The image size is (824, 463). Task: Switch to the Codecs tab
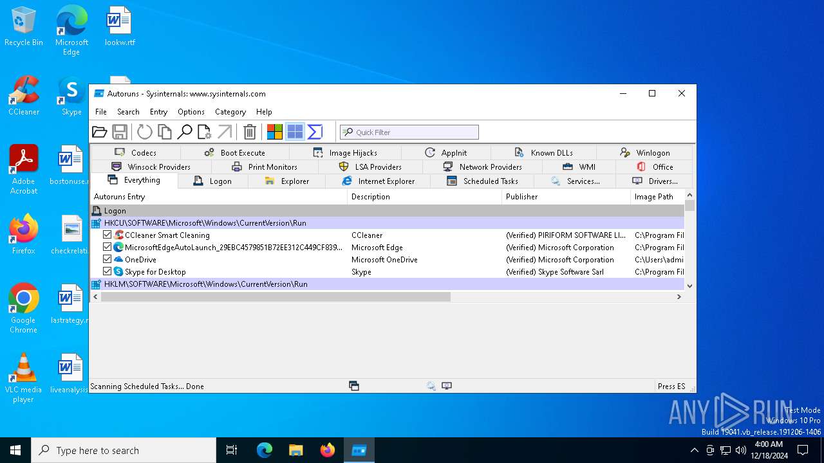click(135, 153)
